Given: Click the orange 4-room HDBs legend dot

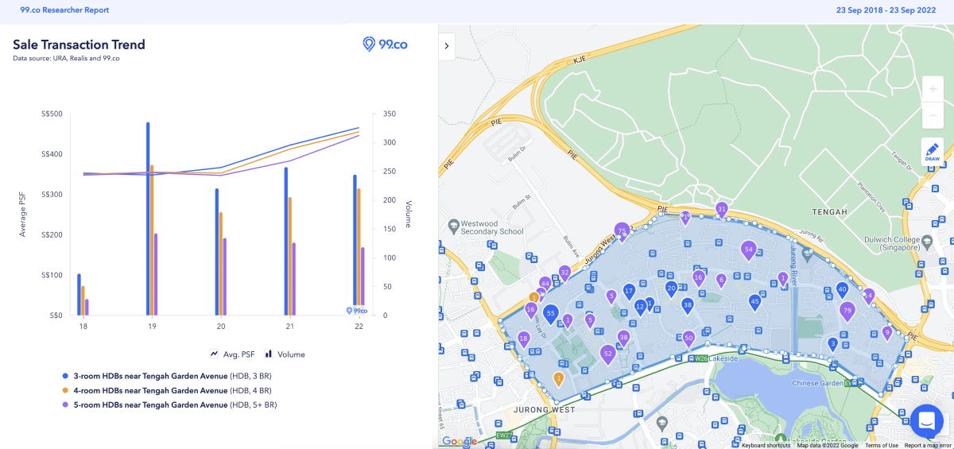Looking at the screenshot, I should click(x=65, y=390).
